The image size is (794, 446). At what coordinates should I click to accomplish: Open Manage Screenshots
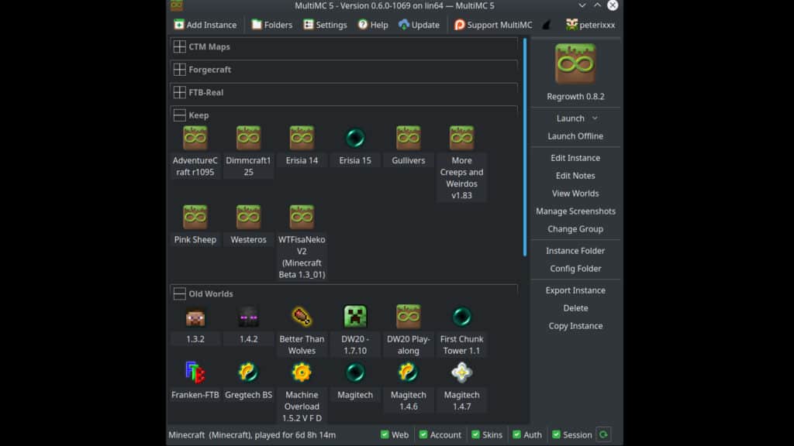click(575, 211)
